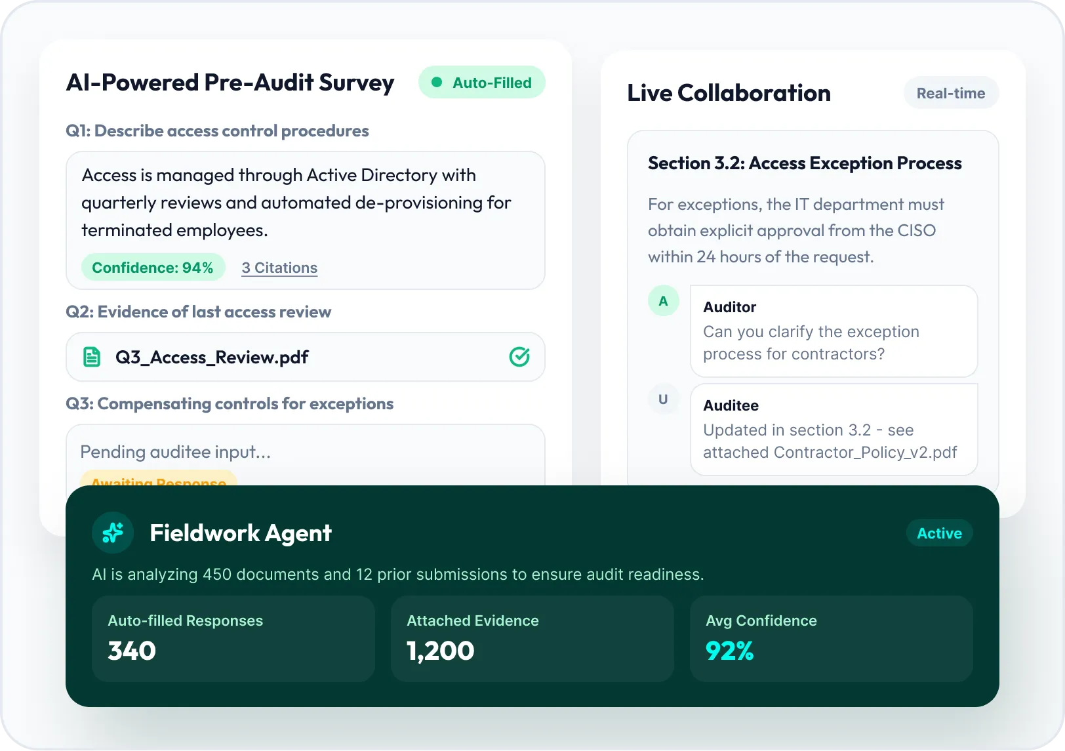Click the text about analyzing 450 documents

pos(397,575)
